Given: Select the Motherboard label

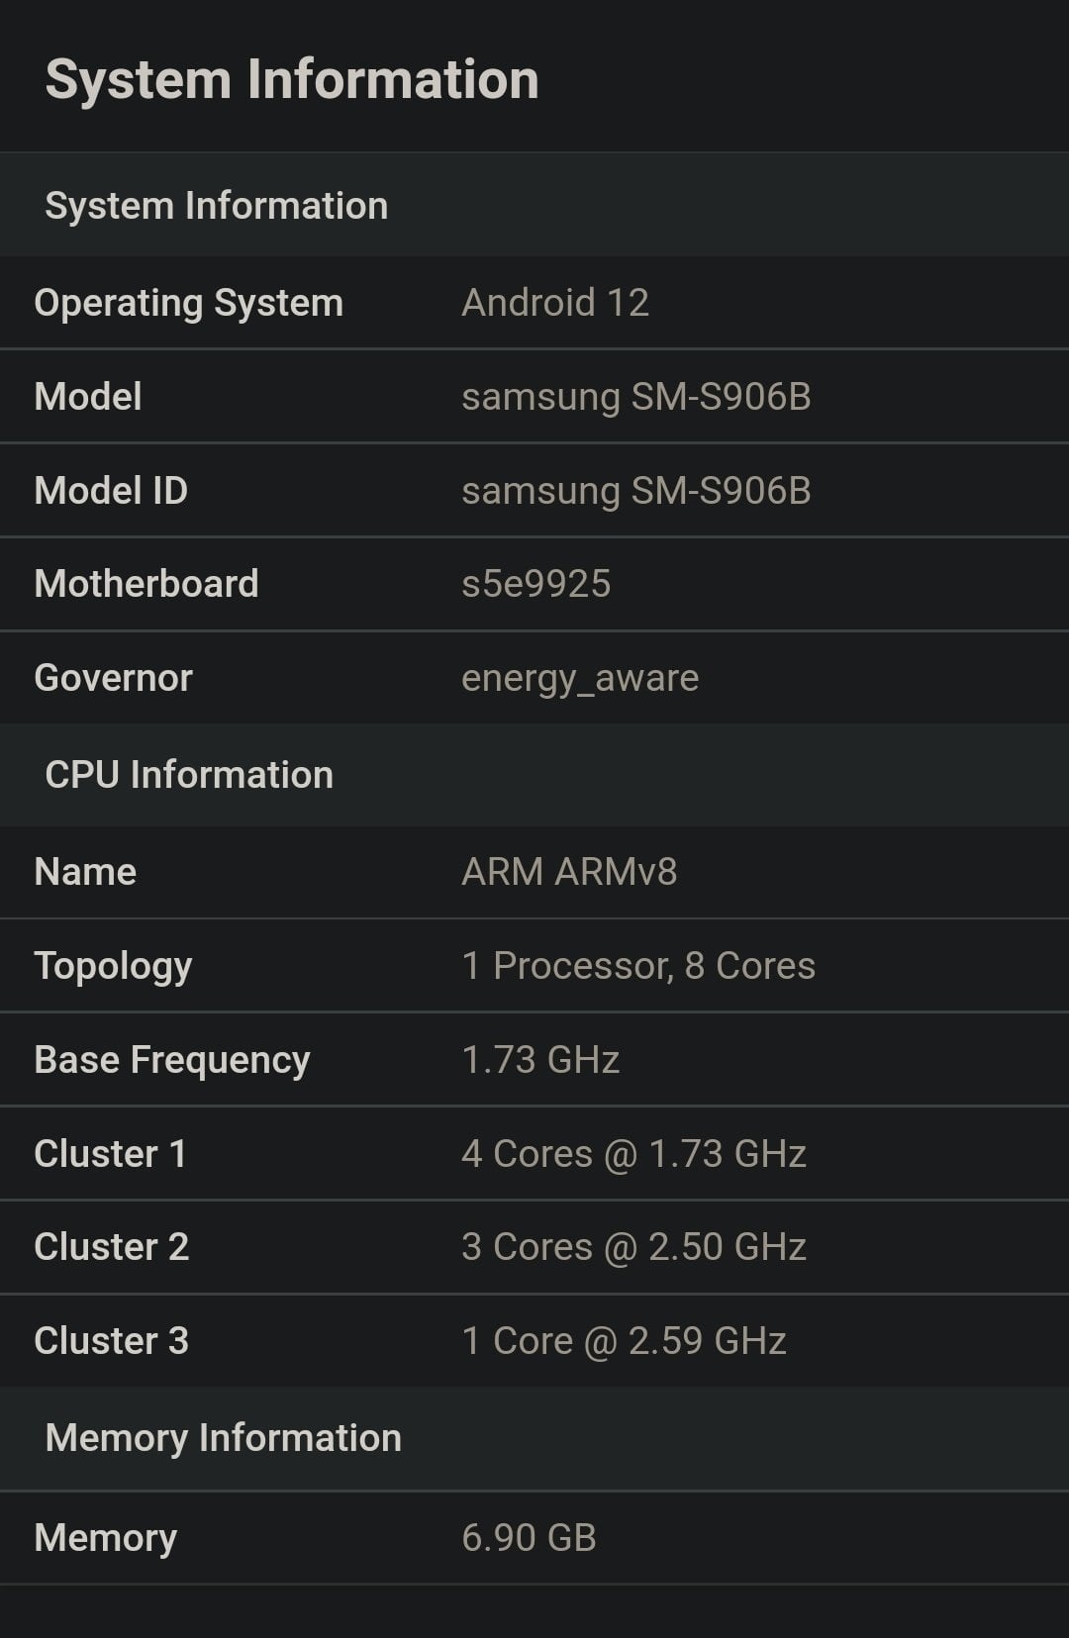Looking at the screenshot, I should (146, 584).
